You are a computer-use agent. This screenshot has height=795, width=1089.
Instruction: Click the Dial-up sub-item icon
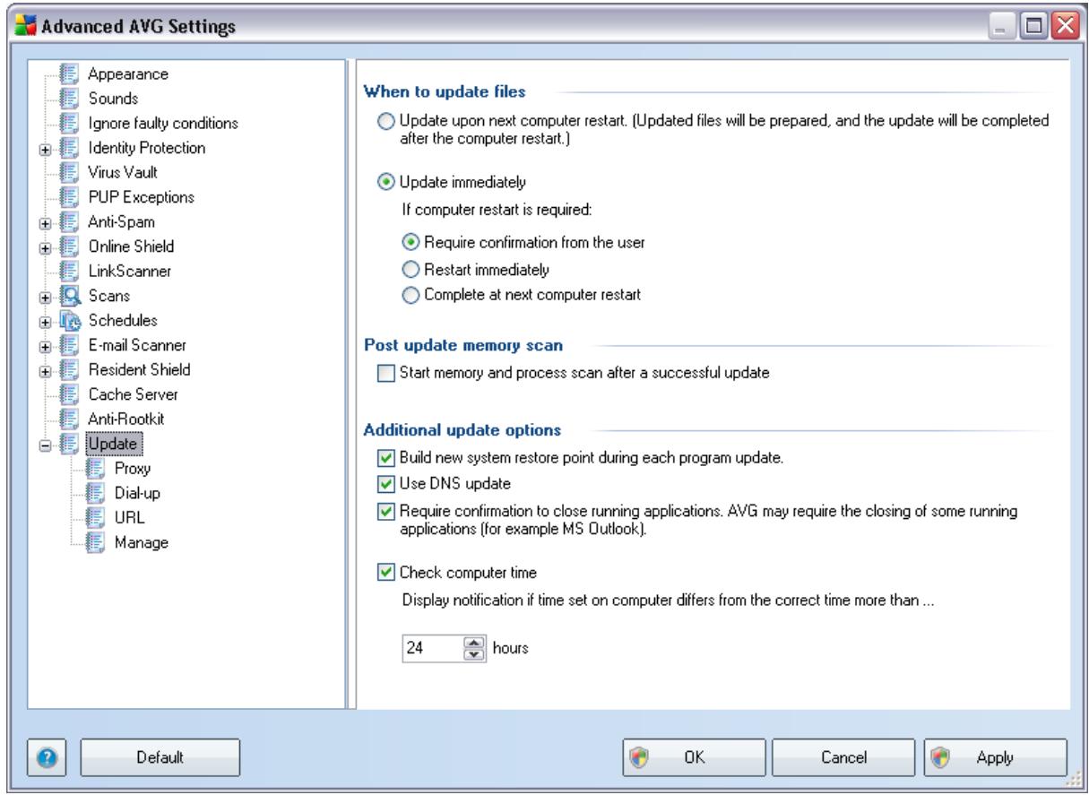[96, 492]
